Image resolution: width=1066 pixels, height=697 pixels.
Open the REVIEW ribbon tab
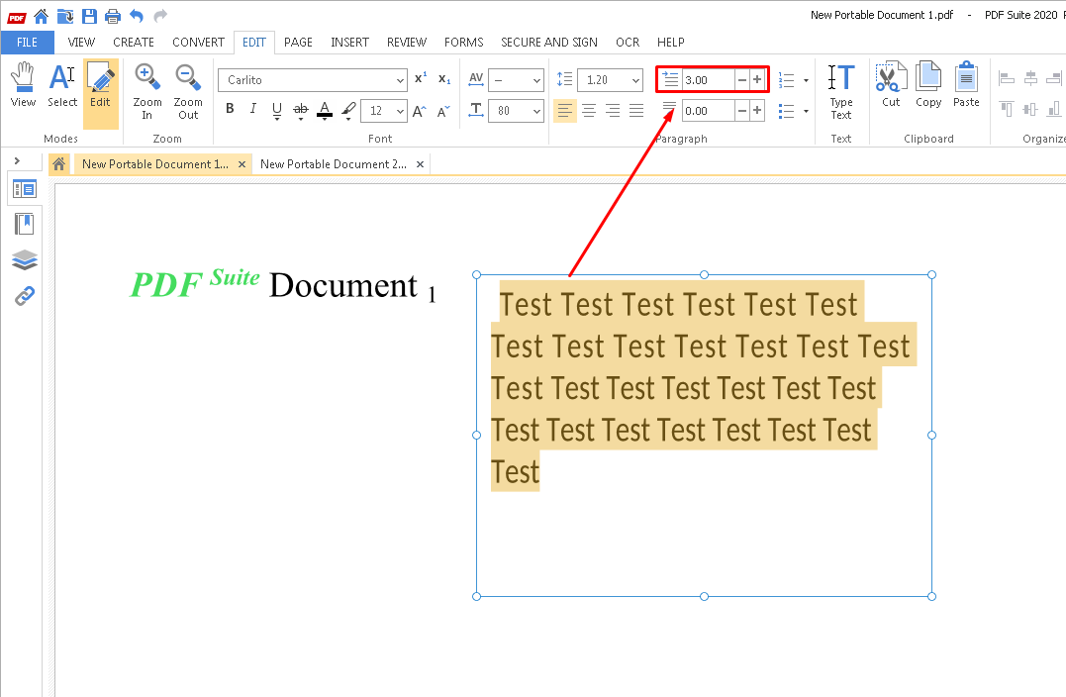[x=407, y=43]
